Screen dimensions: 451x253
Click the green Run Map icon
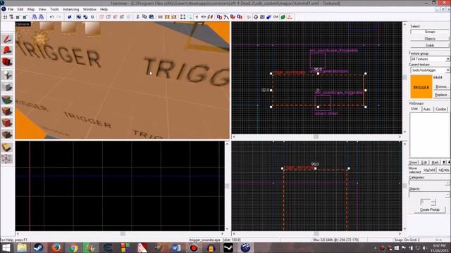coord(283,17)
